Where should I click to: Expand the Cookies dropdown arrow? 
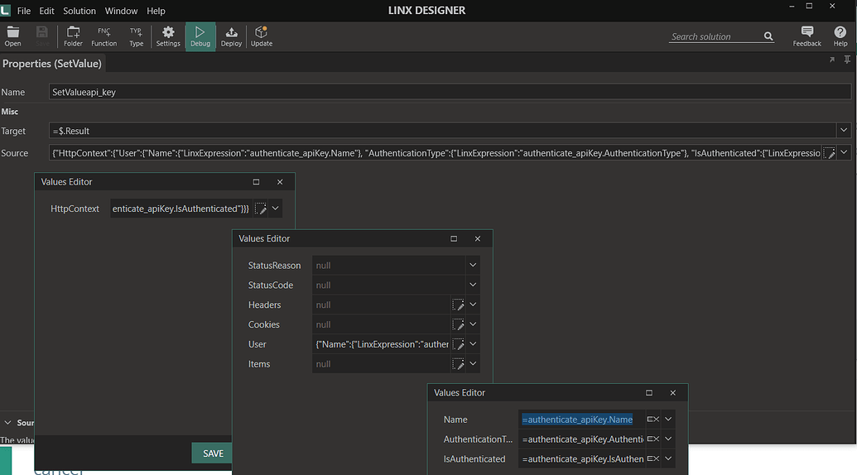pos(473,324)
